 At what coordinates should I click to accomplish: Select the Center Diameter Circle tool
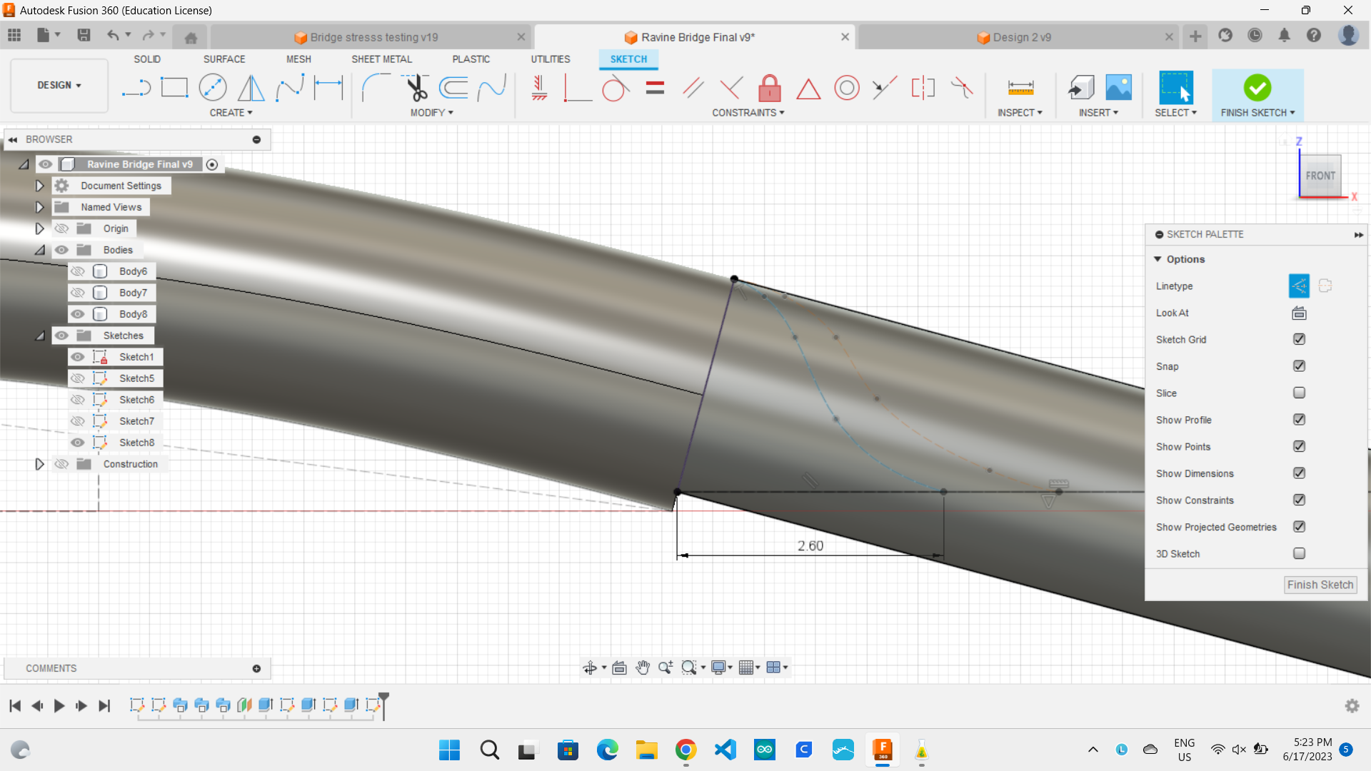click(213, 87)
